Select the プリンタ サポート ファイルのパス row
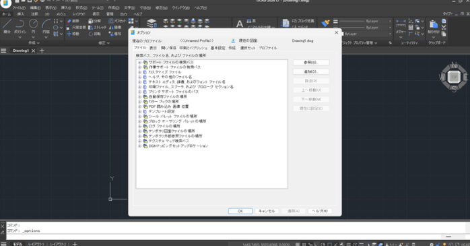 174,92
